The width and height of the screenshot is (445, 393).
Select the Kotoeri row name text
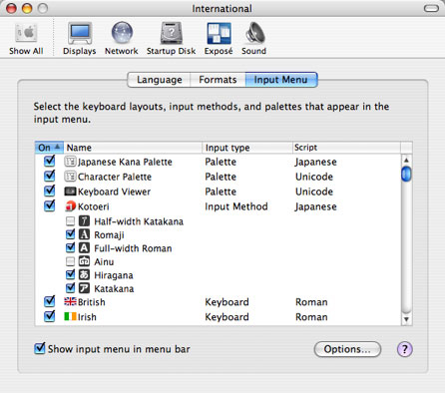[x=94, y=206]
